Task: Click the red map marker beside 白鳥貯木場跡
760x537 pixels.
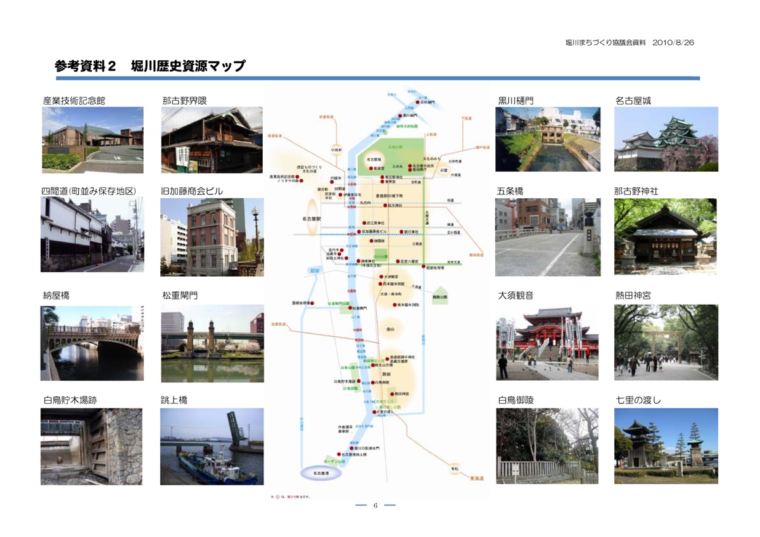Action: pyautogui.click(x=358, y=381)
